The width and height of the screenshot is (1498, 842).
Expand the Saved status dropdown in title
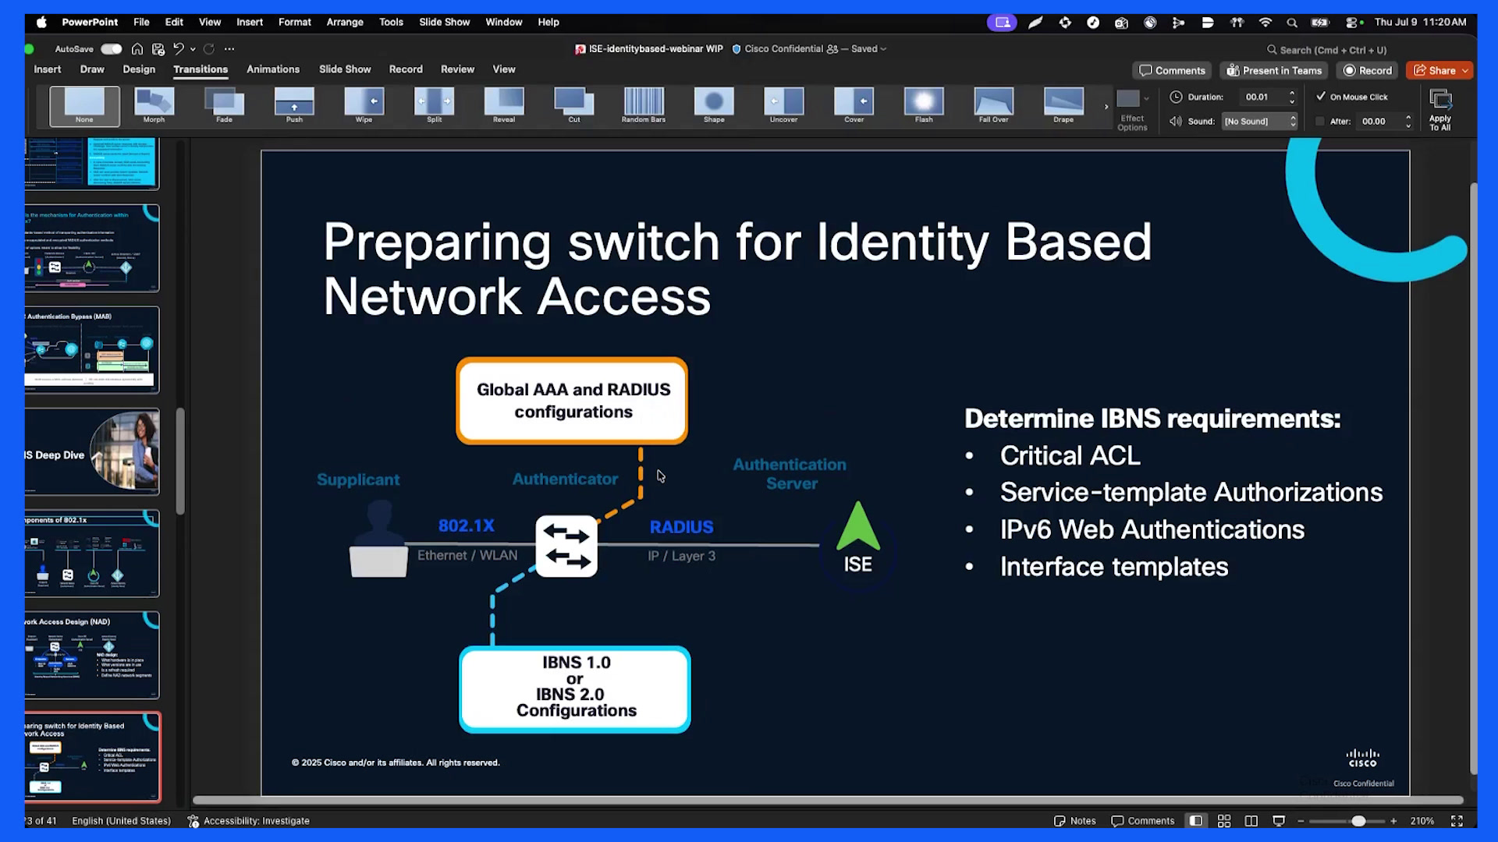coord(883,49)
